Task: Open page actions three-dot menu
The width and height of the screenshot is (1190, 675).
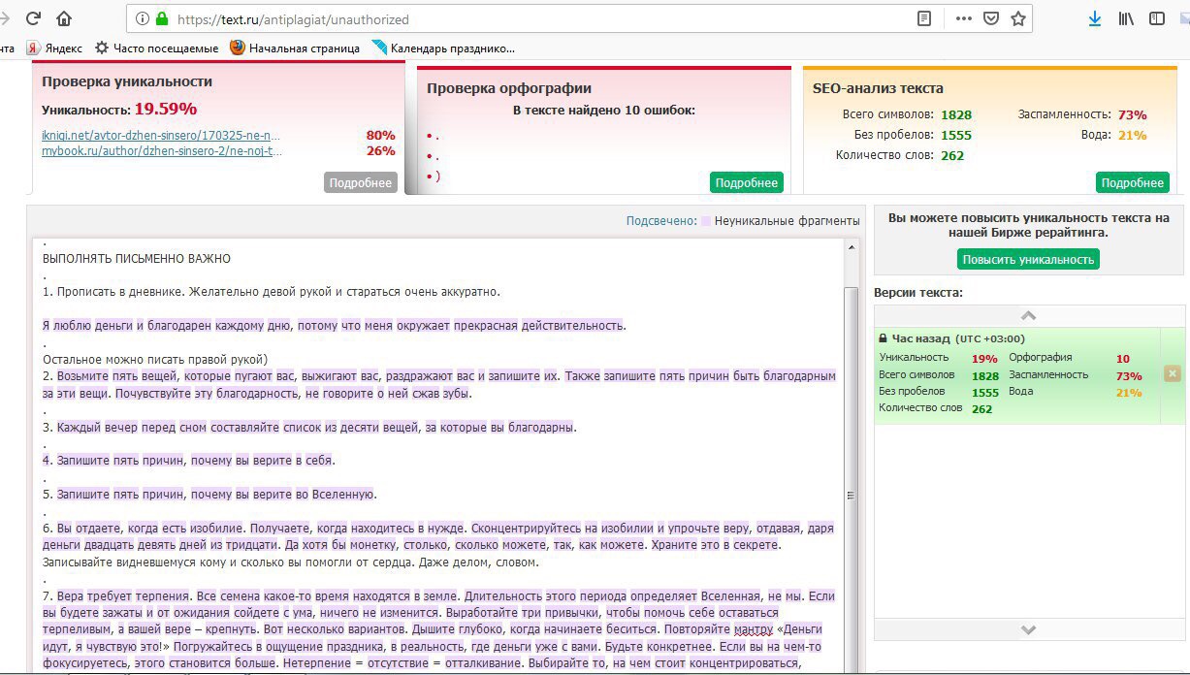Action: (x=963, y=18)
